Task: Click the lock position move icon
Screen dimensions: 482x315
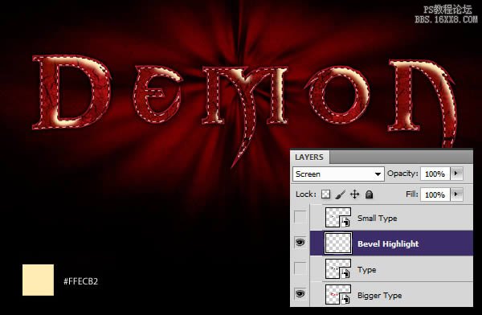Action: click(355, 194)
